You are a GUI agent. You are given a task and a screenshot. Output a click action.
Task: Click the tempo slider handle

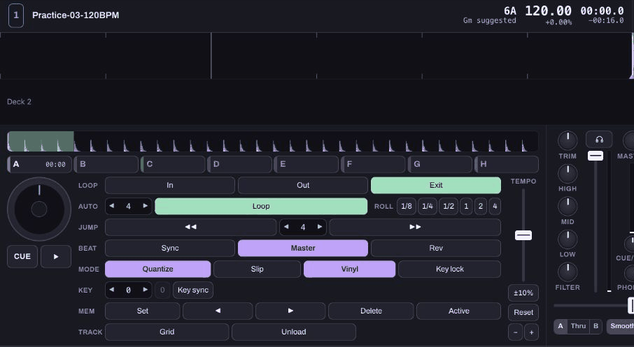coord(523,235)
